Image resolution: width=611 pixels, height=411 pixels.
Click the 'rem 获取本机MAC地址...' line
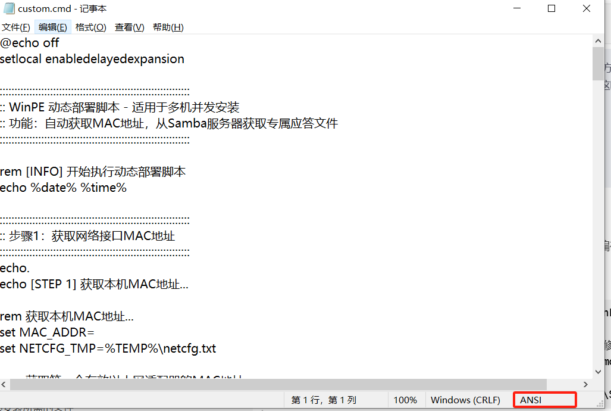[67, 316]
